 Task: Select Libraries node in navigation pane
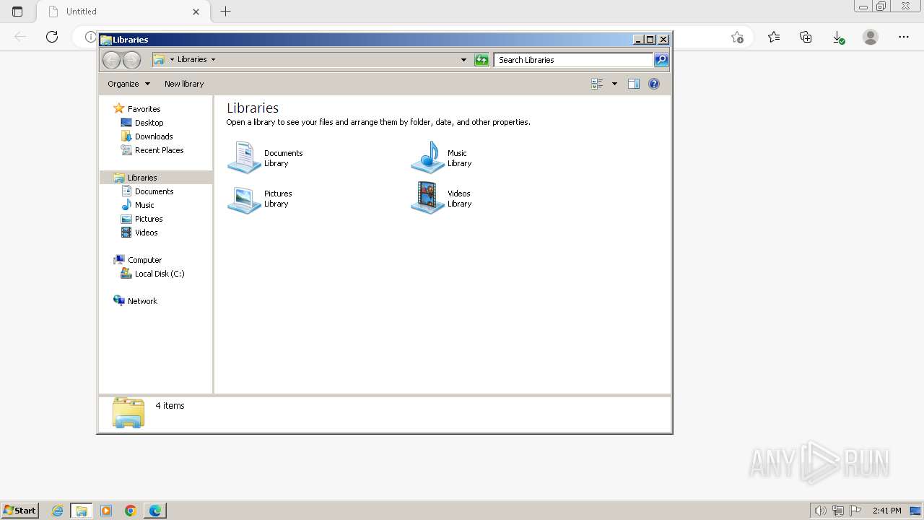156,178
